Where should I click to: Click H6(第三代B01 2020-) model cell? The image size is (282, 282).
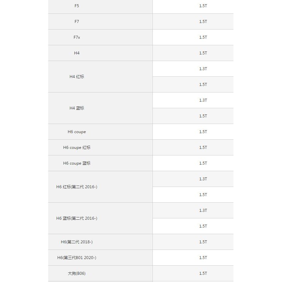pos(77,258)
